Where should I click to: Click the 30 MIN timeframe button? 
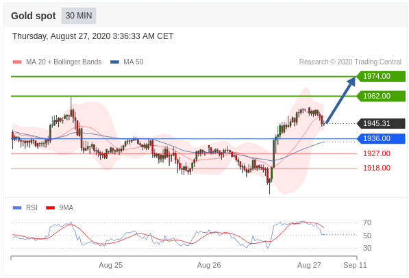[79, 16]
